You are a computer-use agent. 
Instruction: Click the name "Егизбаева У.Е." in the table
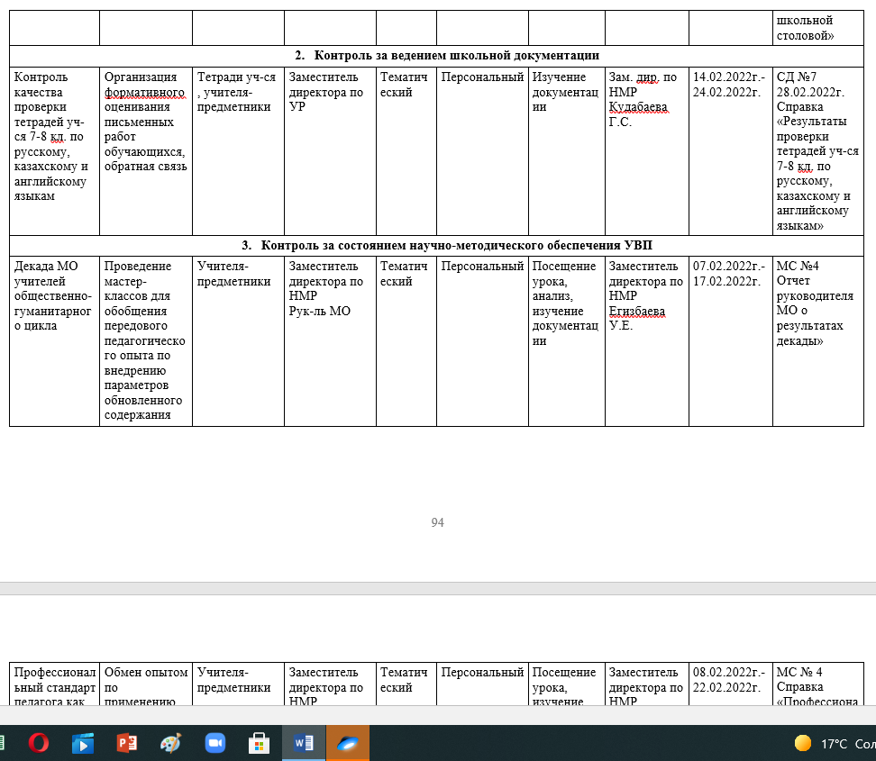point(636,318)
